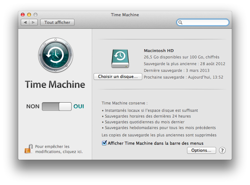Click 'Dernière sauvegarde : 3 mars 2013'

tap(176, 70)
